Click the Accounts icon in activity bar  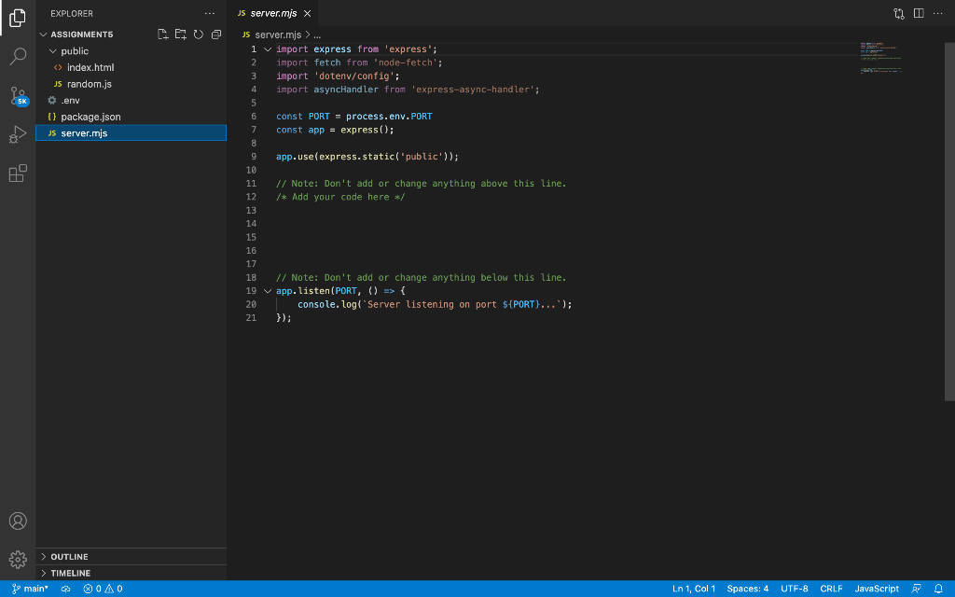coord(18,521)
